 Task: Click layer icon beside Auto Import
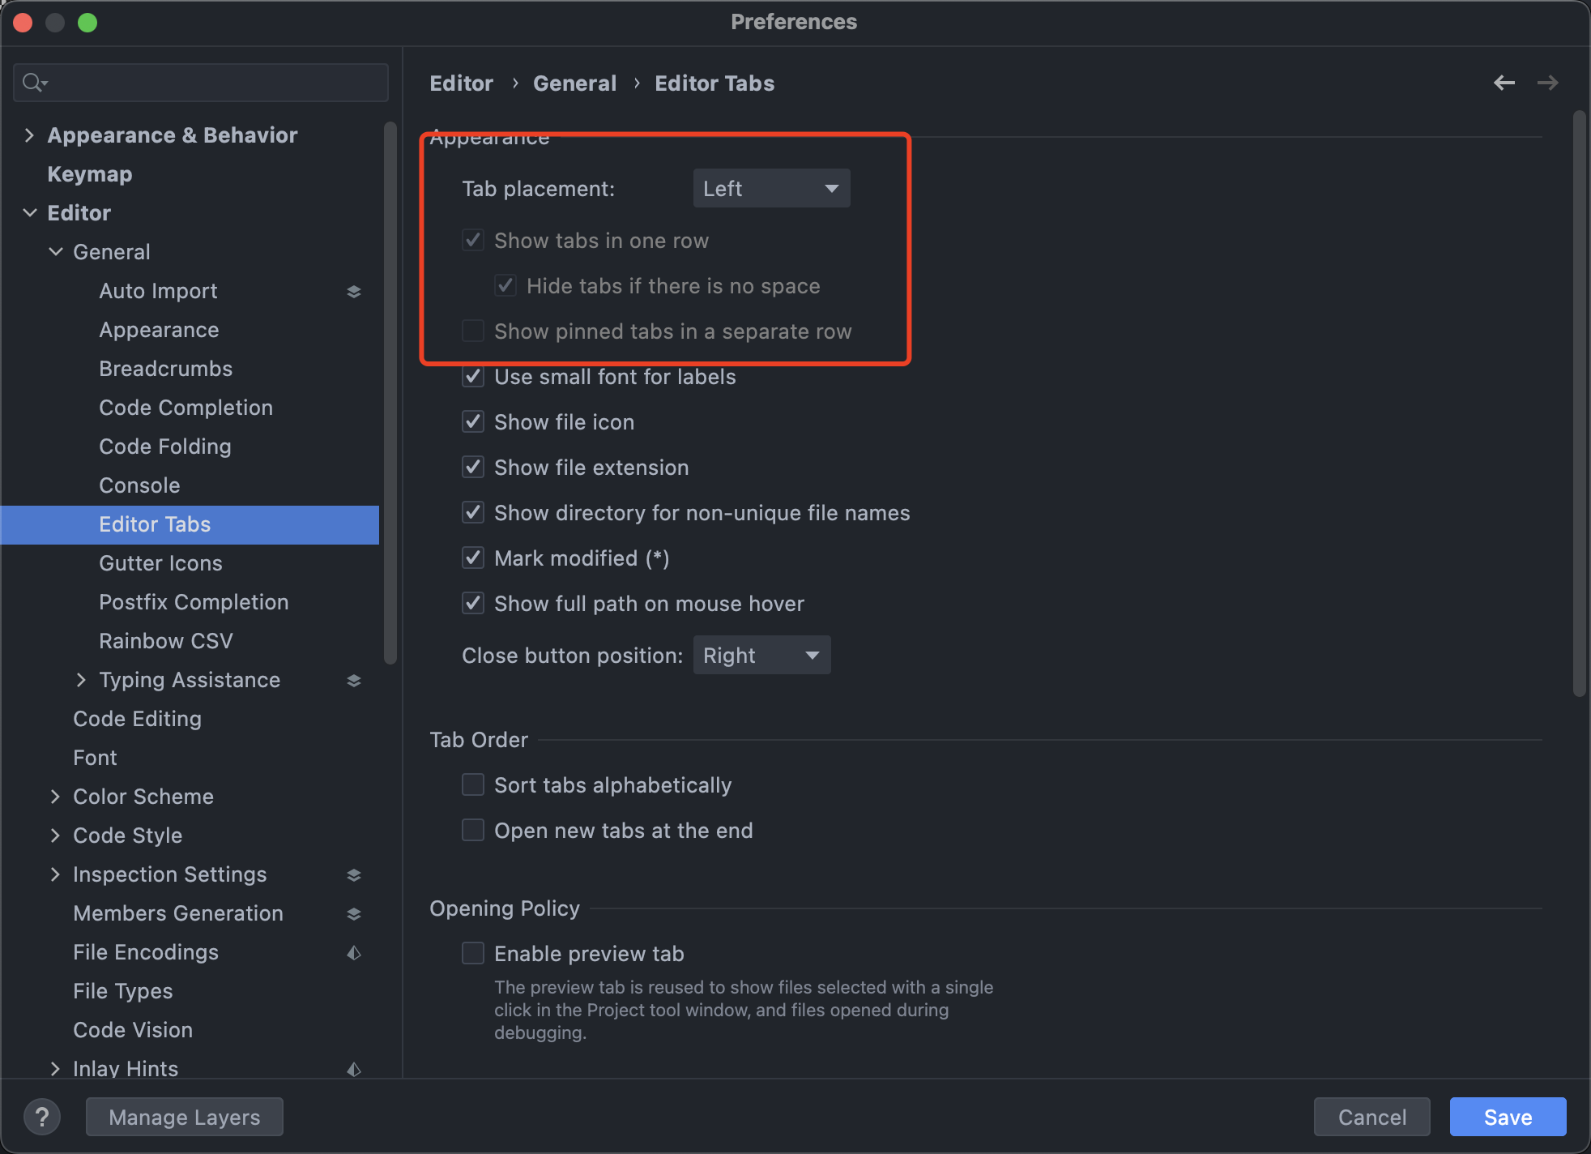354,291
